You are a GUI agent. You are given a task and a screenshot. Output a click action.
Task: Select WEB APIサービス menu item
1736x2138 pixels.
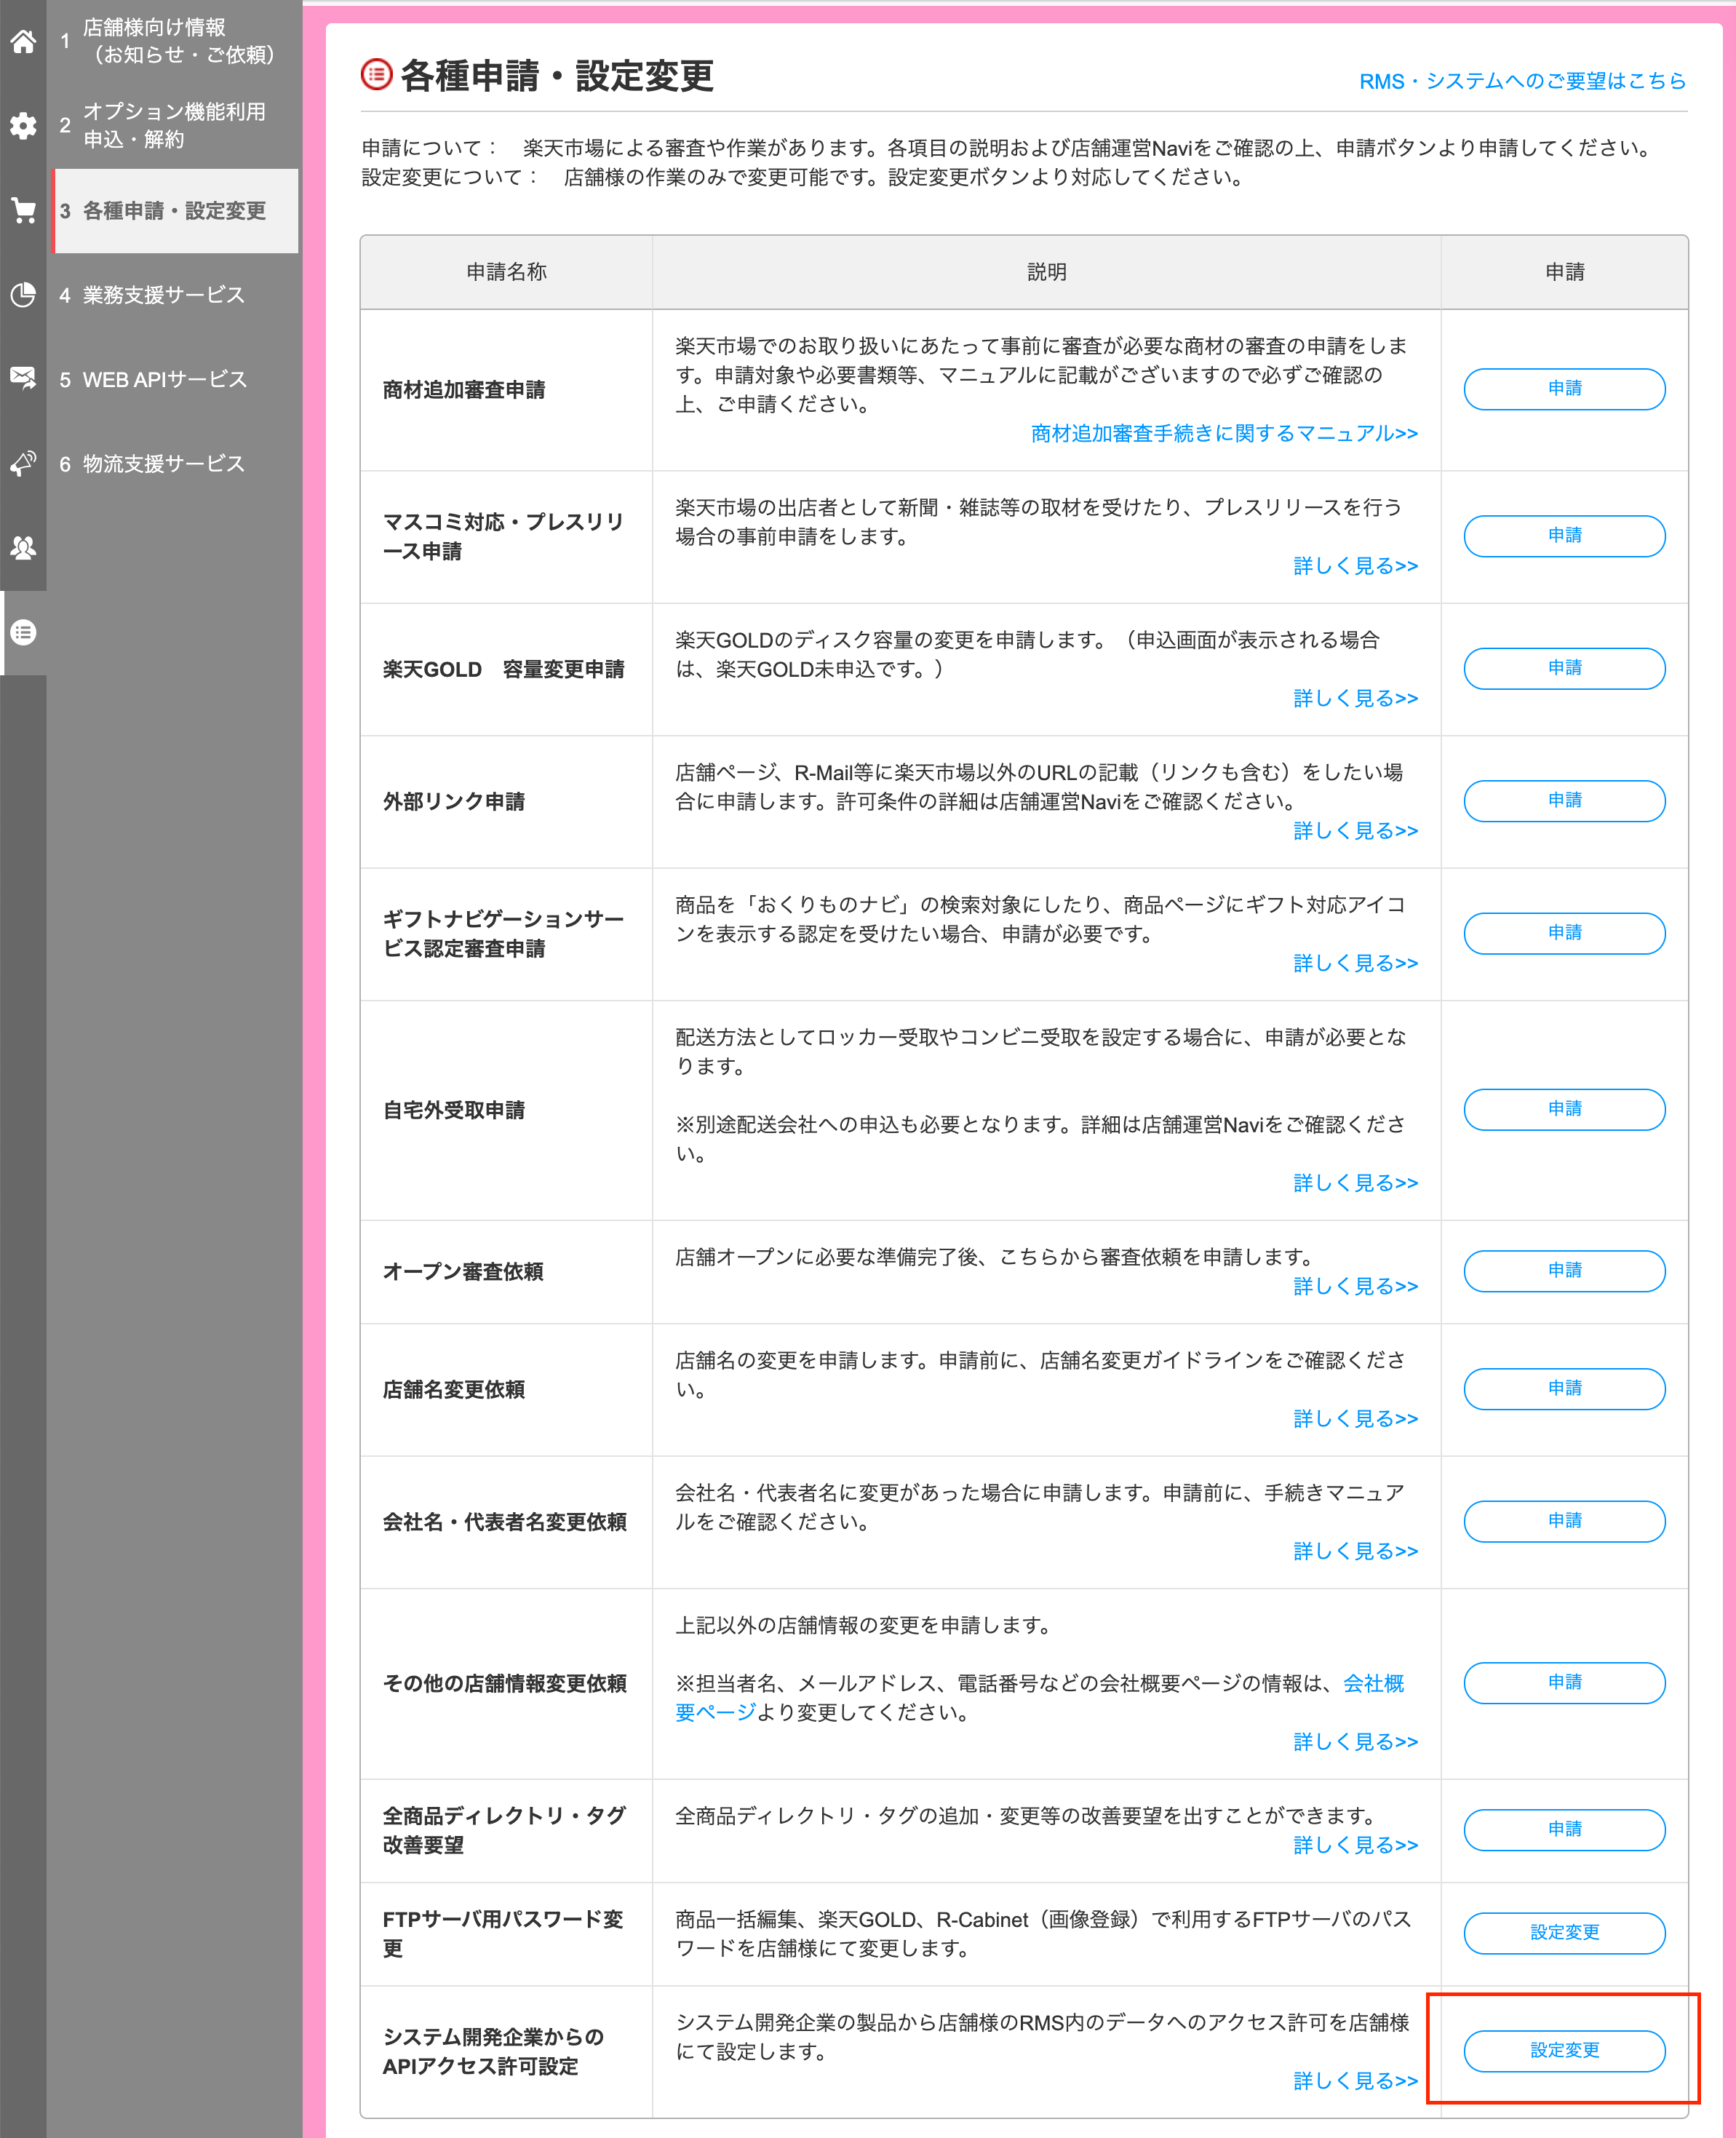[x=164, y=380]
